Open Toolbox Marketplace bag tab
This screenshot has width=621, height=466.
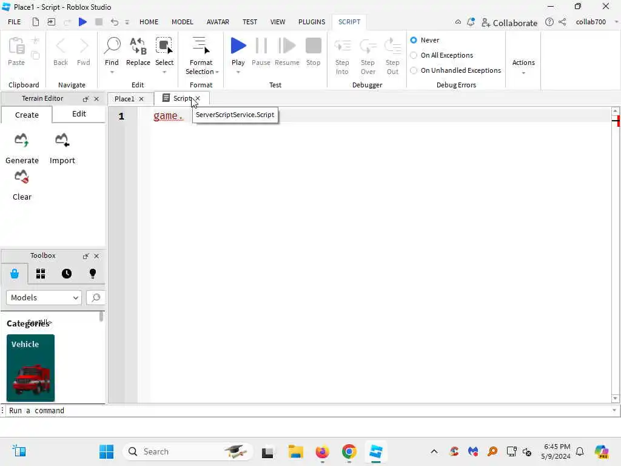point(15,274)
